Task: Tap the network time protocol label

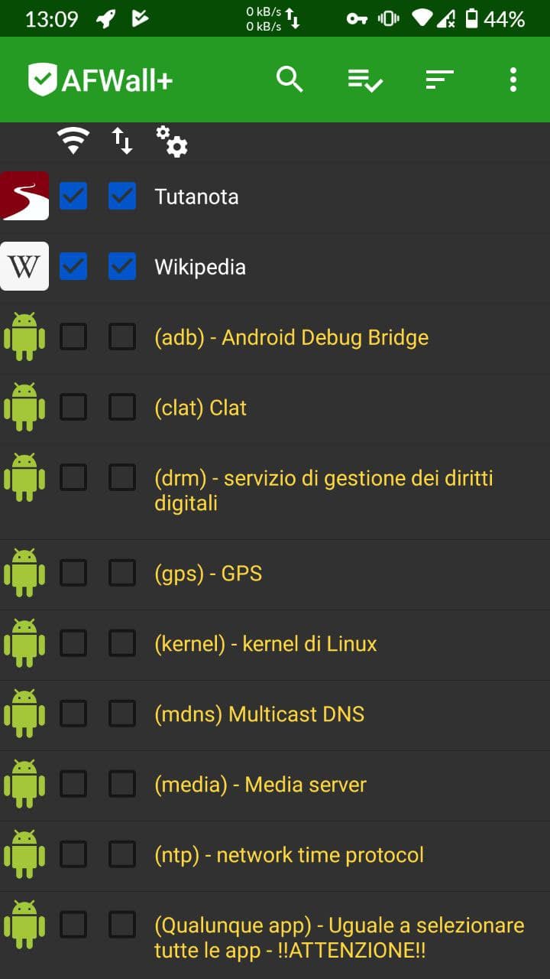Action: coord(289,854)
